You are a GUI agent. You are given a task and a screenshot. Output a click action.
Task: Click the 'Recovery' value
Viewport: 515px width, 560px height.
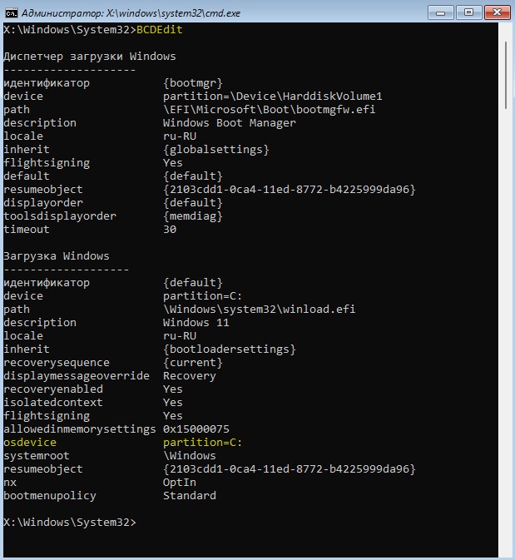[190, 376]
